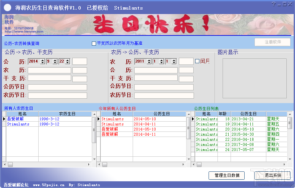Click the row selector arrow in the green table
Screen dimensions: 295x188
pyautogui.click(x=193, y=119)
